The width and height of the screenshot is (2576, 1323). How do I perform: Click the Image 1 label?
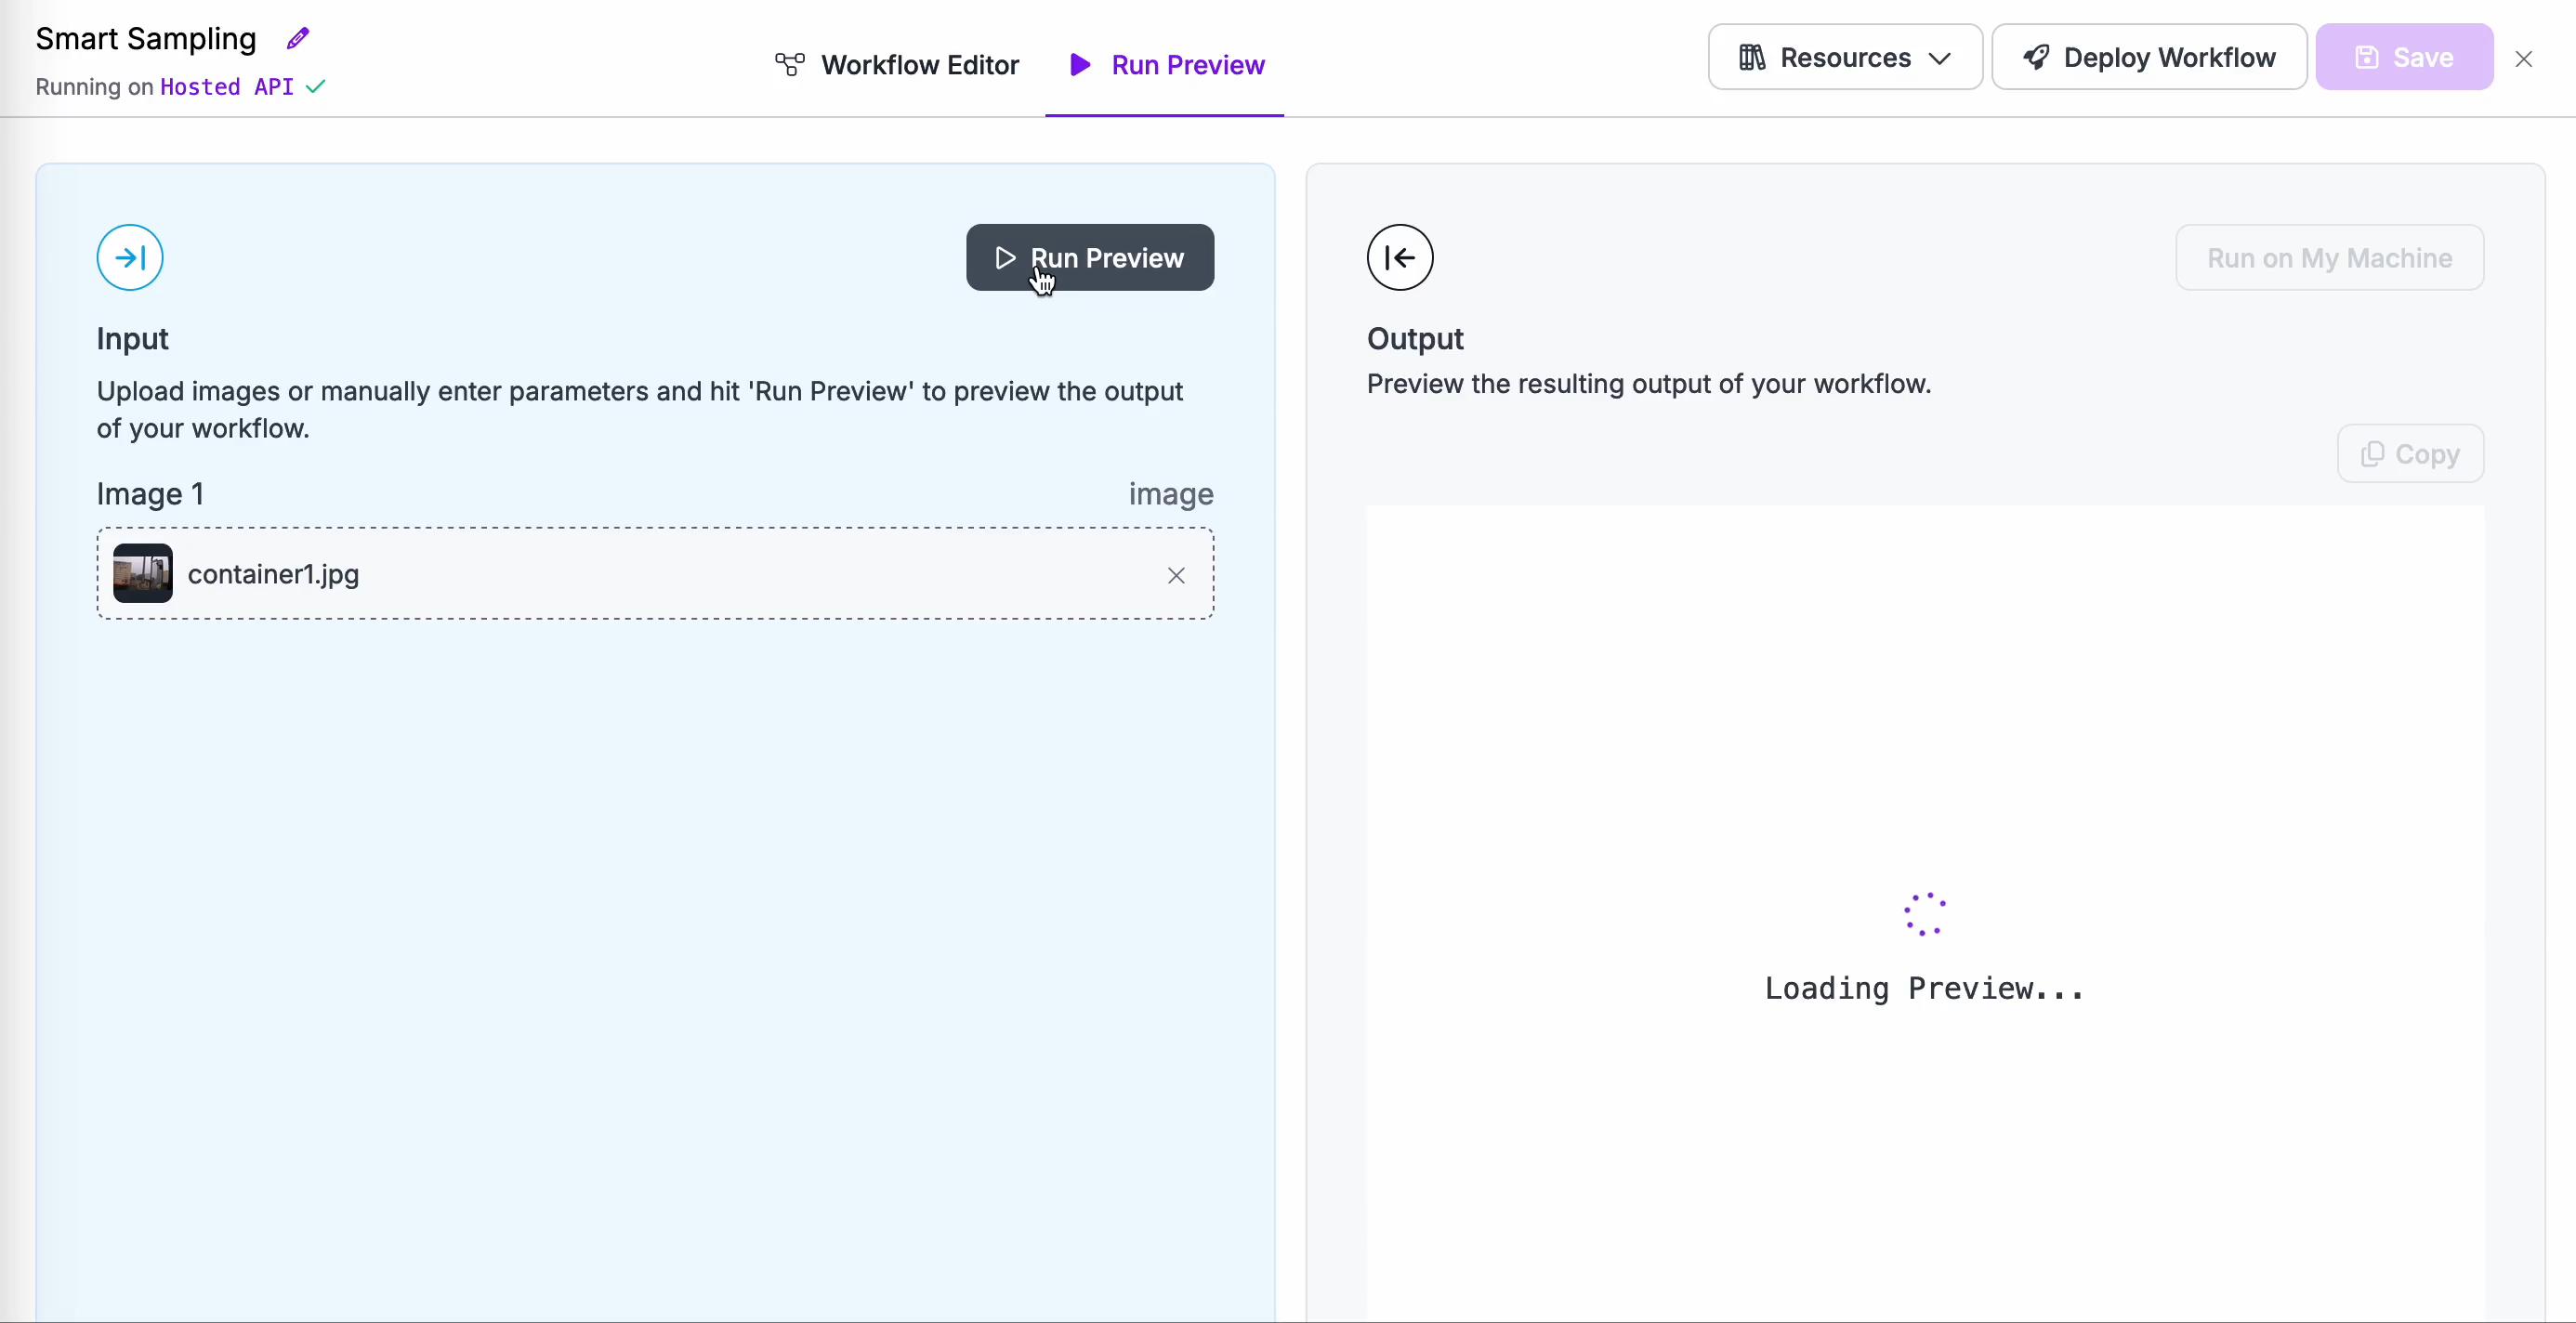[150, 494]
